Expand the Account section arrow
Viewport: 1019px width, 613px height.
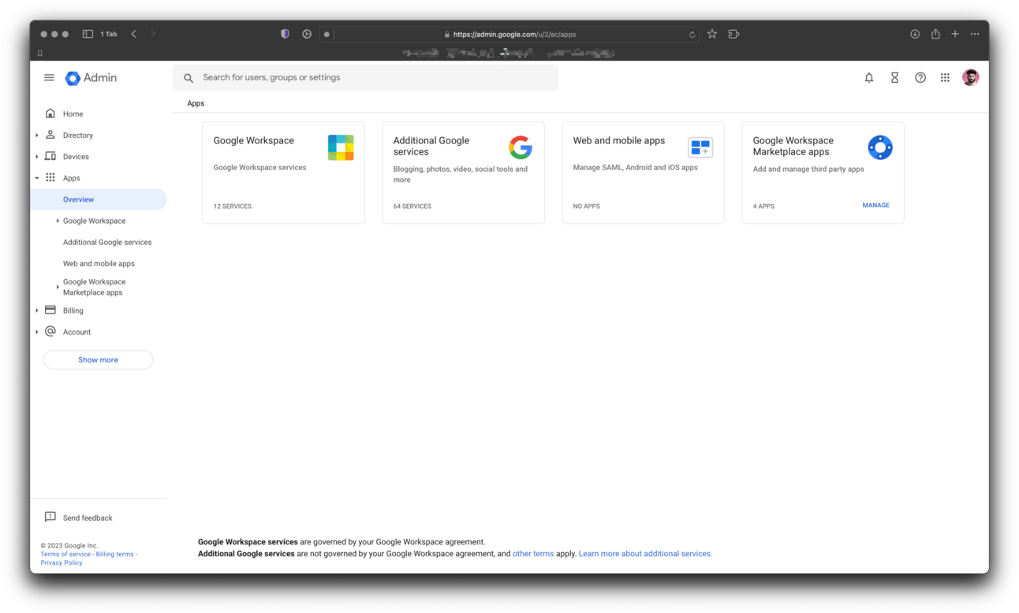(37, 332)
